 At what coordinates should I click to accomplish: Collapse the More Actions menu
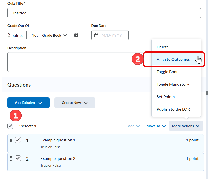186,126
